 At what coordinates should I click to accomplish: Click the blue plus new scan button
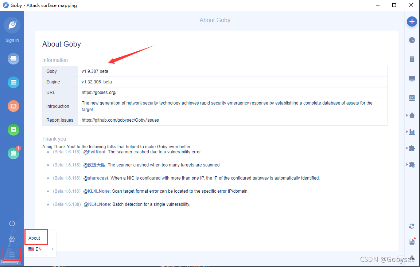pyautogui.click(x=412, y=21)
